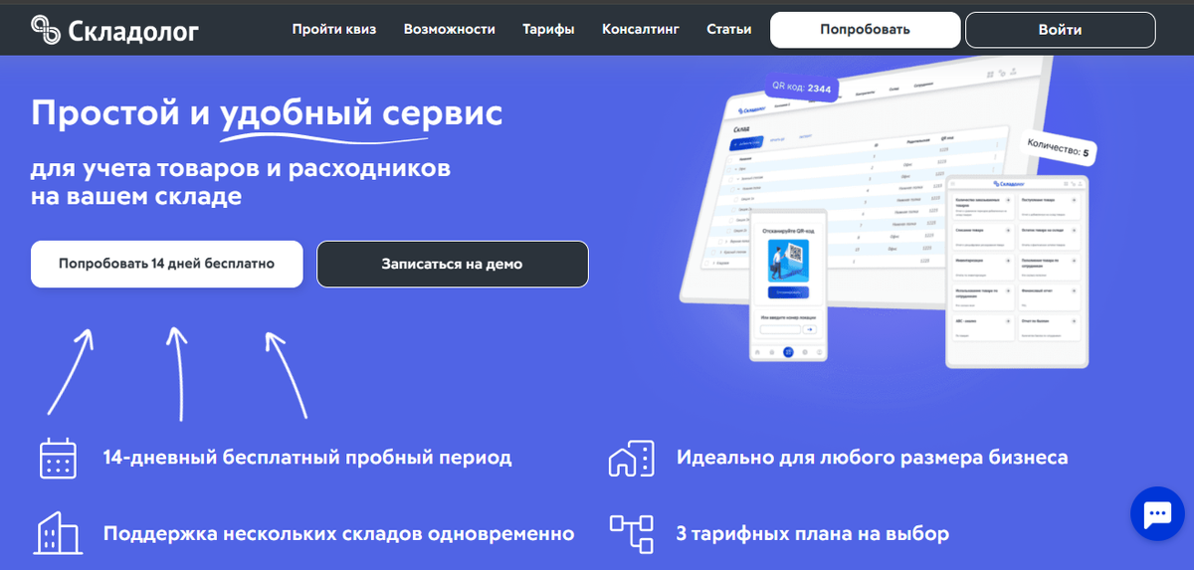Select text Идеально для любого размера бизнеса
1194x570 pixels.
(872, 458)
